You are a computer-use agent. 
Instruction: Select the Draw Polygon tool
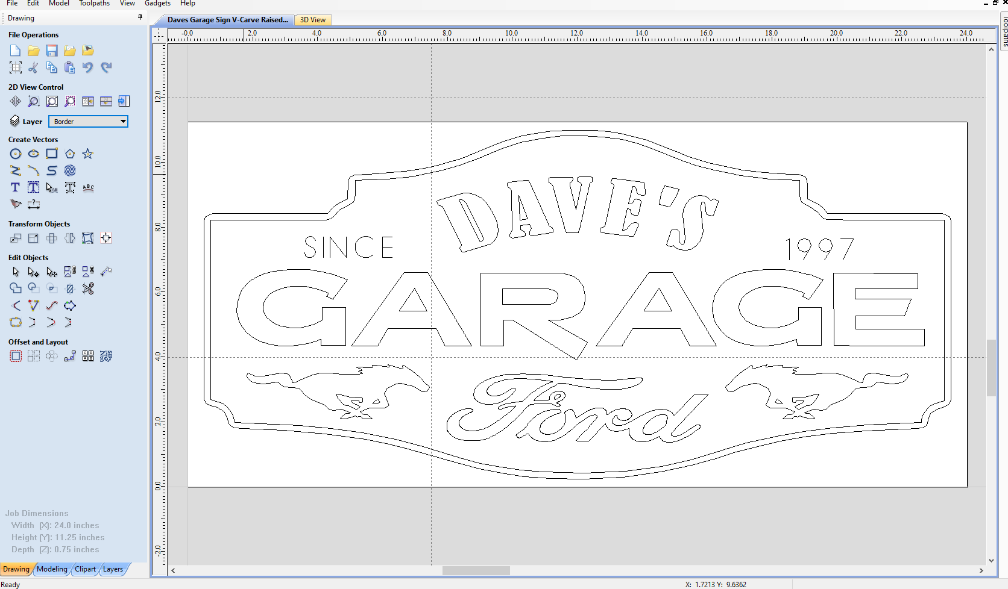70,154
